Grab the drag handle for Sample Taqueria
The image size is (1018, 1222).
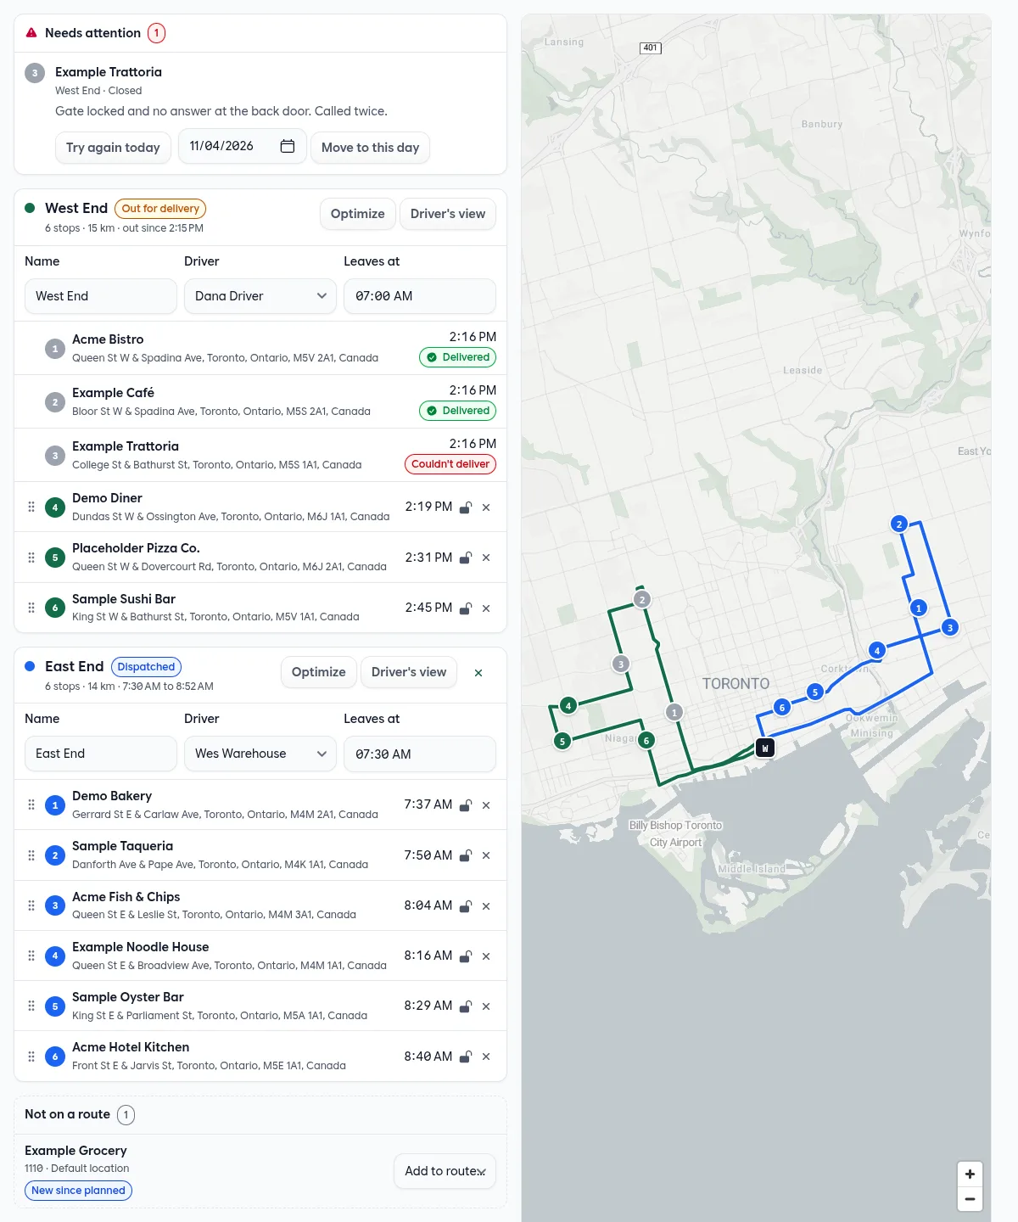pos(31,855)
